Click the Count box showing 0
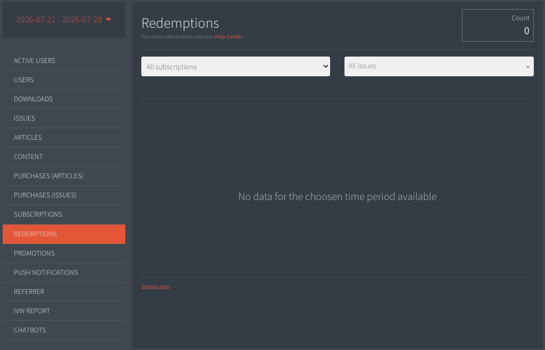This screenshot has width=545, height=350. point(498,26)
